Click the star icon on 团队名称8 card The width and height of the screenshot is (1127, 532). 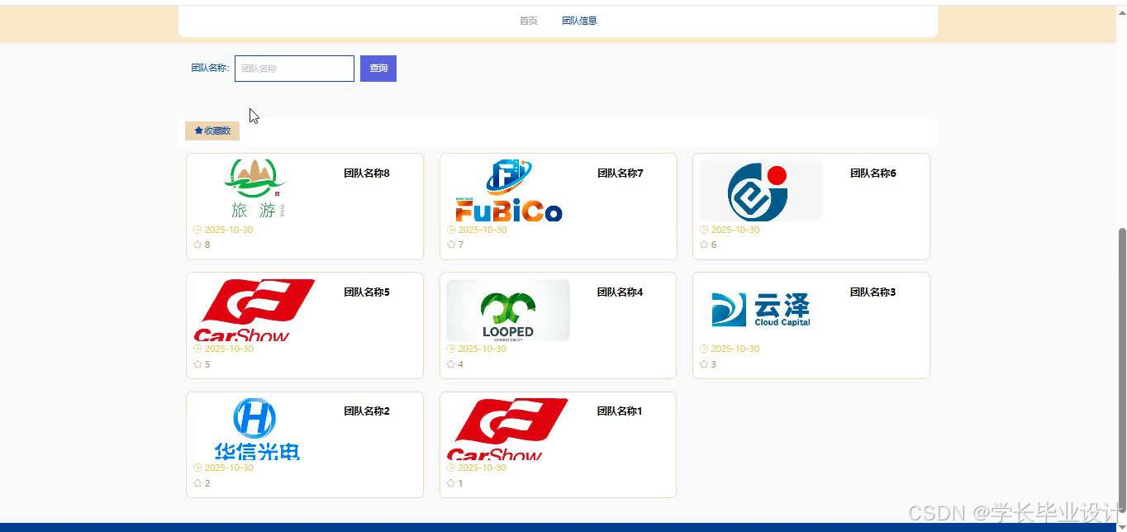click(197, 245)
